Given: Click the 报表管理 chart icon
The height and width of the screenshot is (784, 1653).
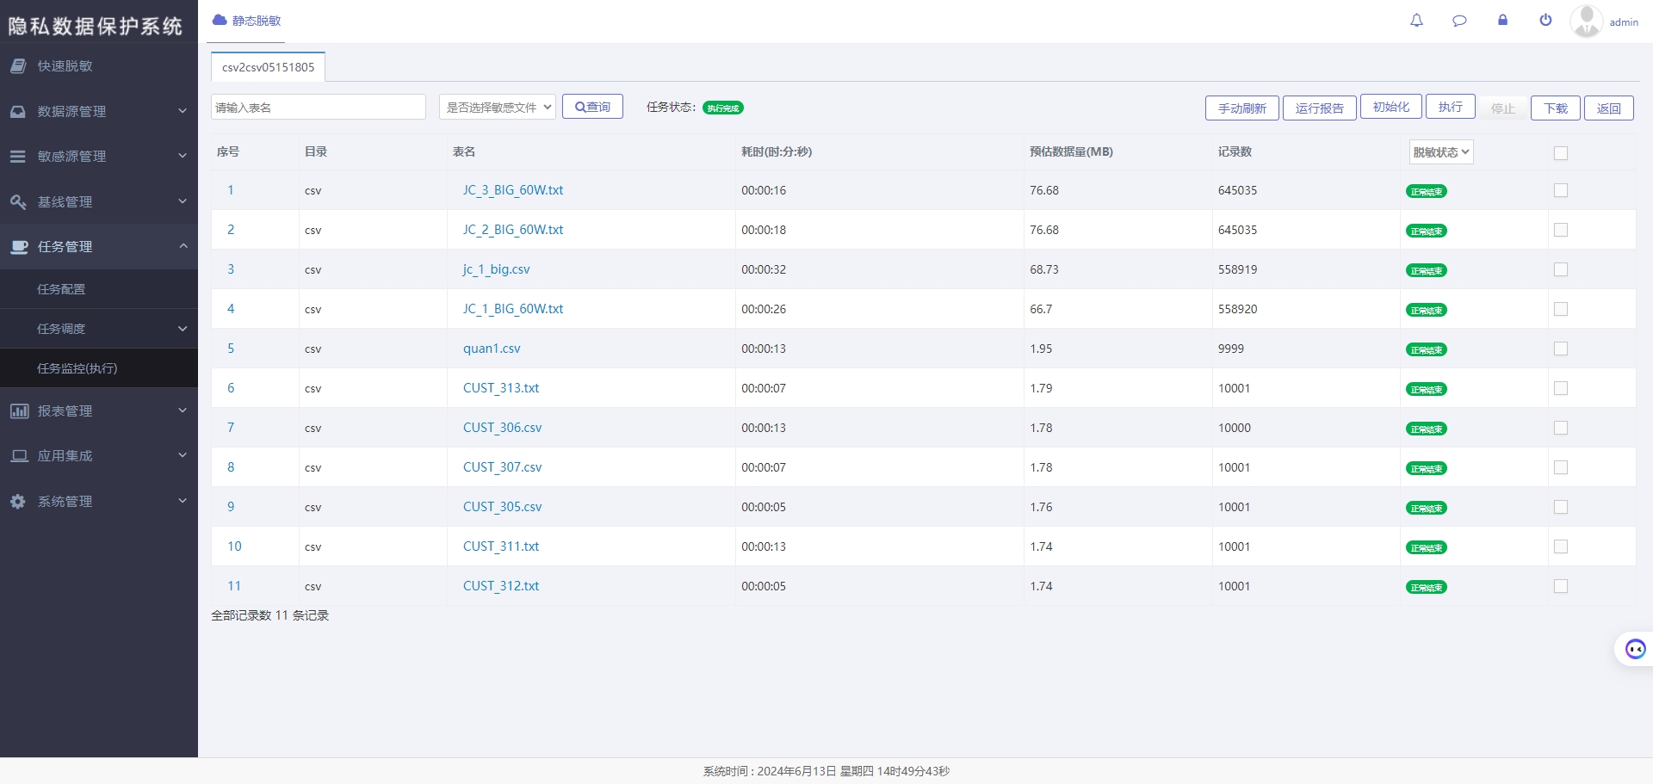Looking at the screenshot, I should (19, 411).
